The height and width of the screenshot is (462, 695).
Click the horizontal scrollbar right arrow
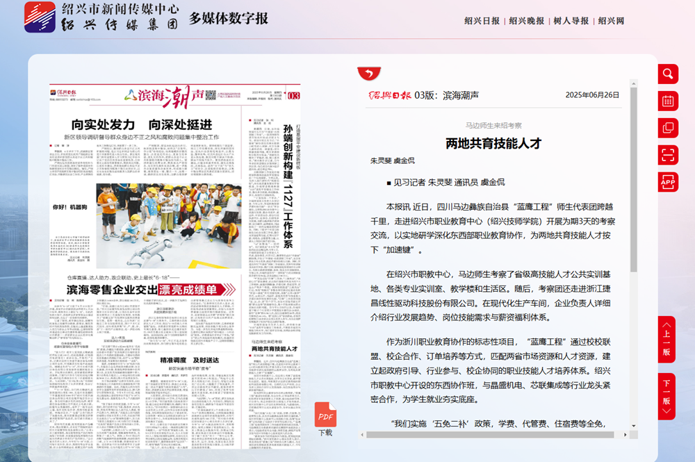[x=623, y=435]
